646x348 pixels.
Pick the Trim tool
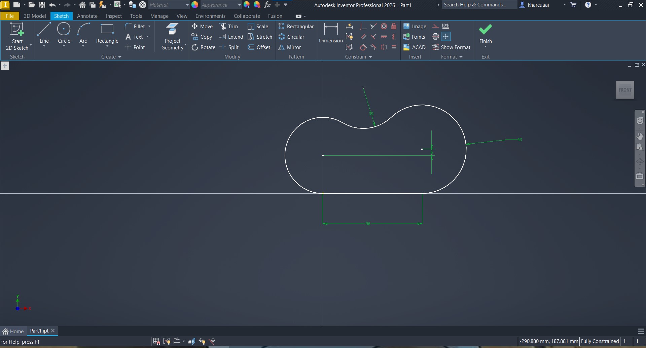tap(229, 27)
